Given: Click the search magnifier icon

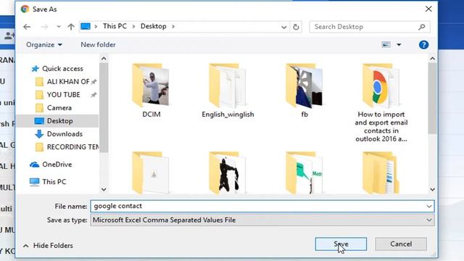Looking at the screenshot, I should click(422, 27).
